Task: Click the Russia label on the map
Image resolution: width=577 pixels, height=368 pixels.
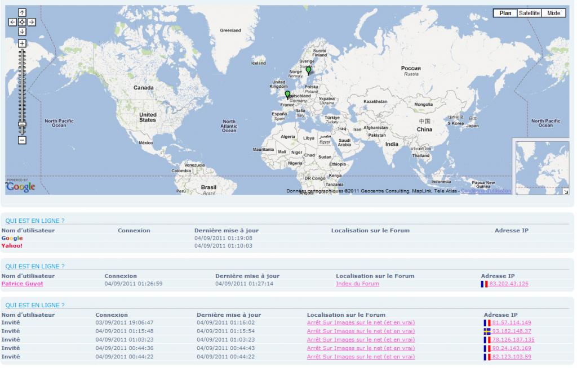Action: click(411, 70)
